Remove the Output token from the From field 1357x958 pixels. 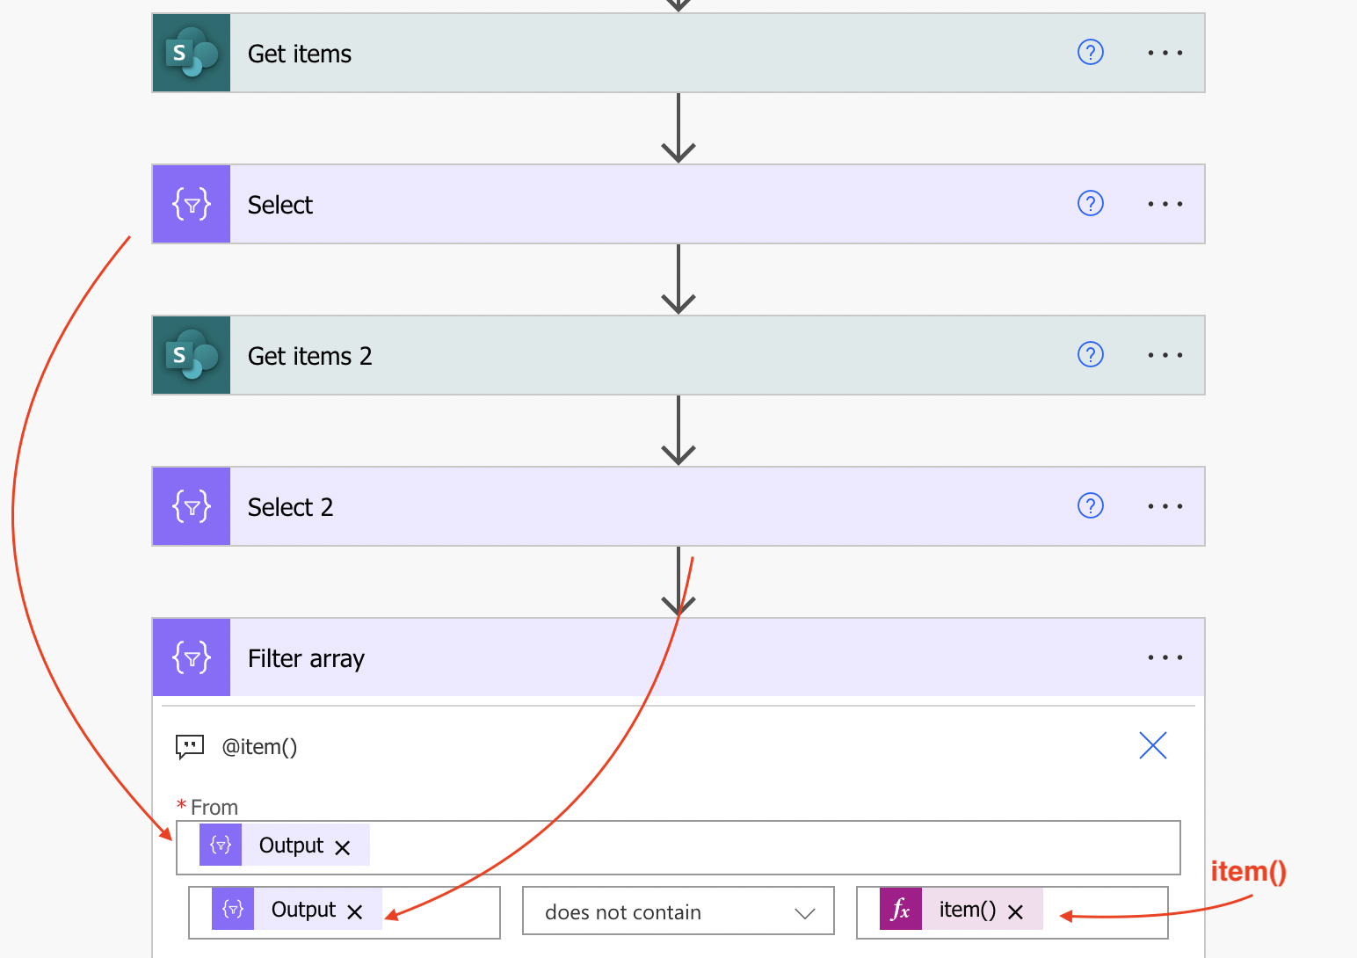(343, 847)
